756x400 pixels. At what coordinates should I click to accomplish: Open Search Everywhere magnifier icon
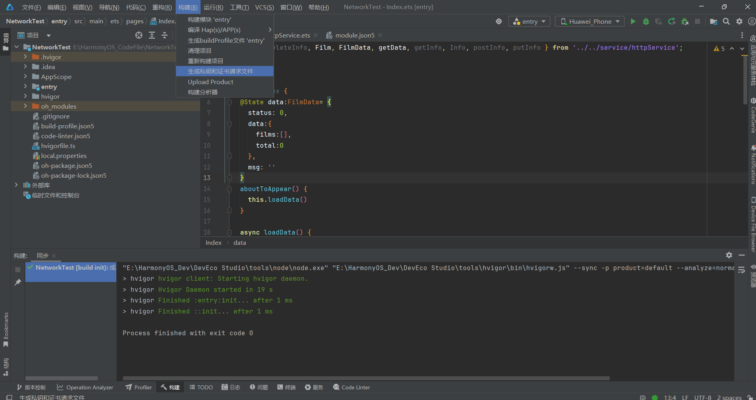(x=726, y=21)
